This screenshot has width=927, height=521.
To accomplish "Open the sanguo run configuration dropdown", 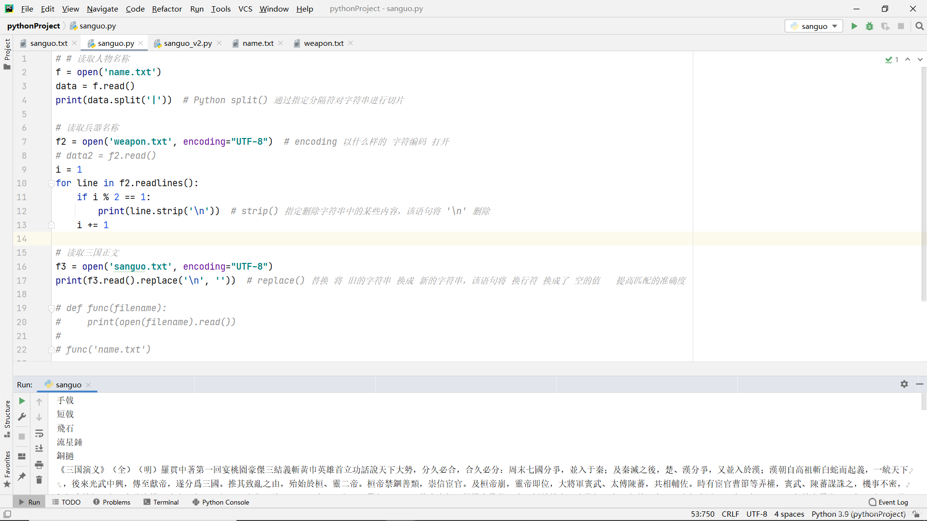I will (x=814, y=26).
